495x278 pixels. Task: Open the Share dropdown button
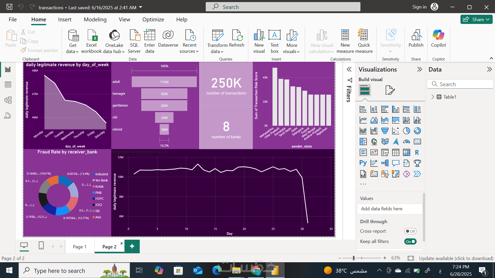(x=476, y=19)
